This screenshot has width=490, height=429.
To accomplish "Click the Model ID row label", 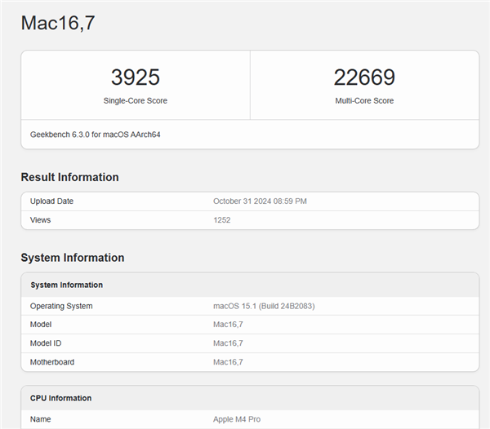I will click(46, 343).
